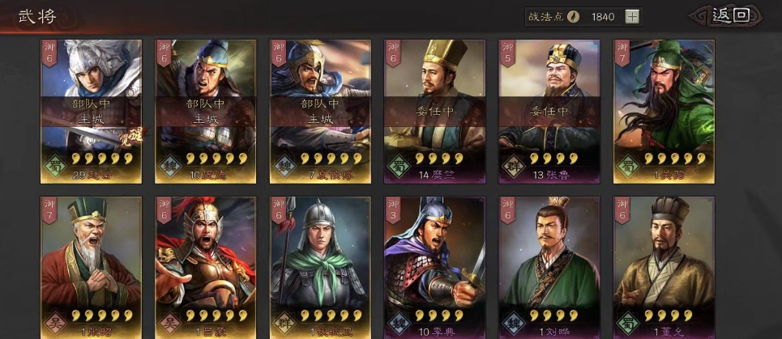Click the 御 7 cost tag on 张昭
The image size is (782, 339).
[x=49, y=209]
